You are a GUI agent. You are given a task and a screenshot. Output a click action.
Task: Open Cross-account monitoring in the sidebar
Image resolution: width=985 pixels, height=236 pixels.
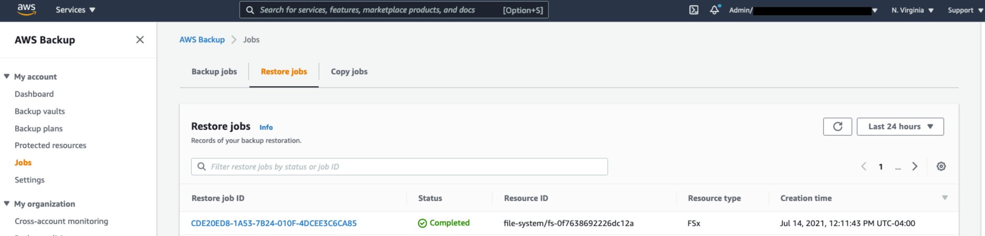(x=61, y=221)
